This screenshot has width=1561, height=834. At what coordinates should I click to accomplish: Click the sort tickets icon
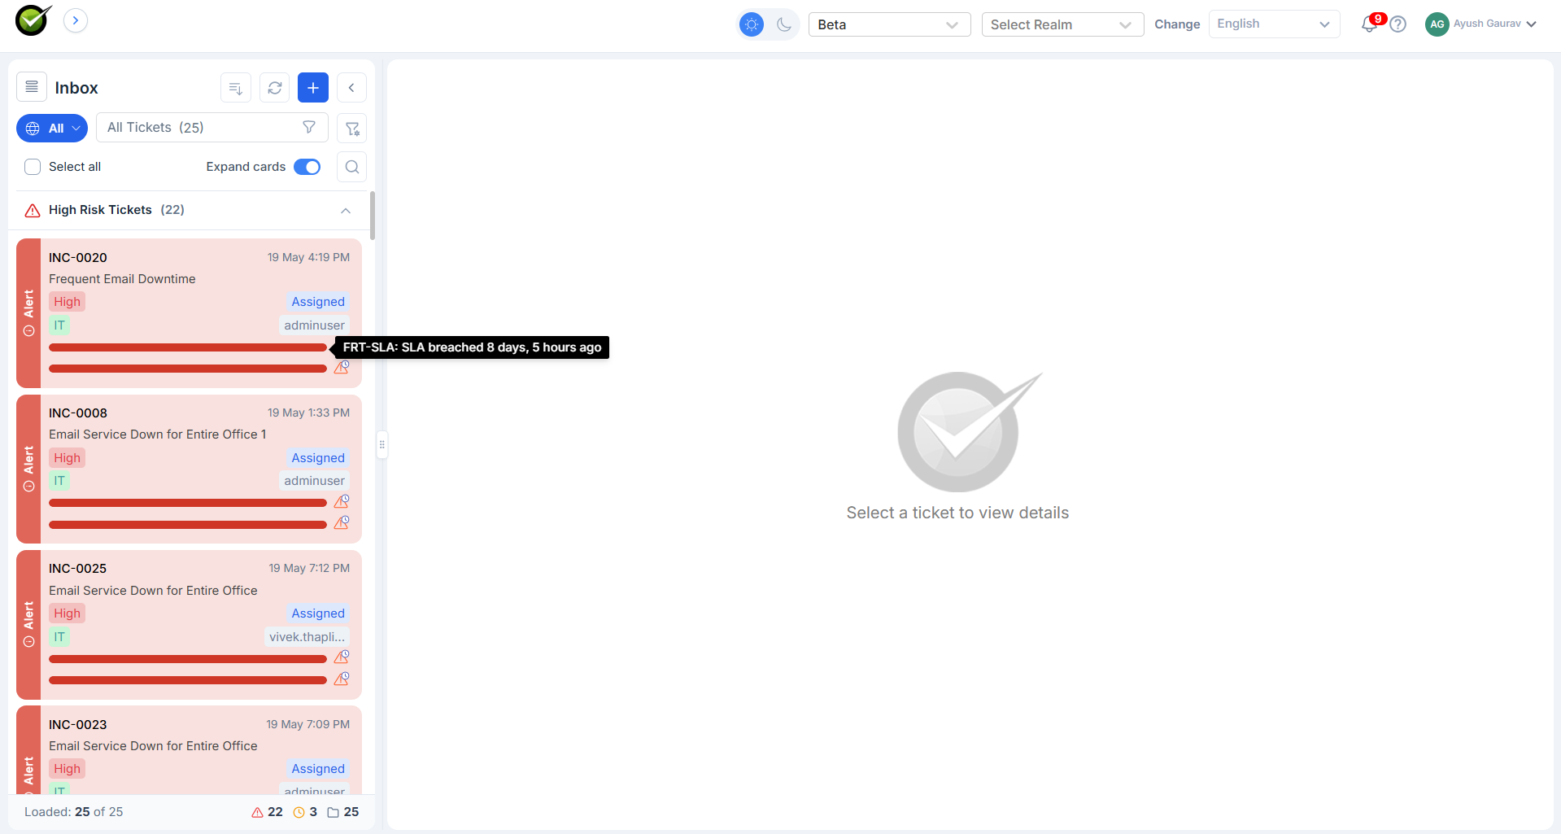[x=236, y=88]
